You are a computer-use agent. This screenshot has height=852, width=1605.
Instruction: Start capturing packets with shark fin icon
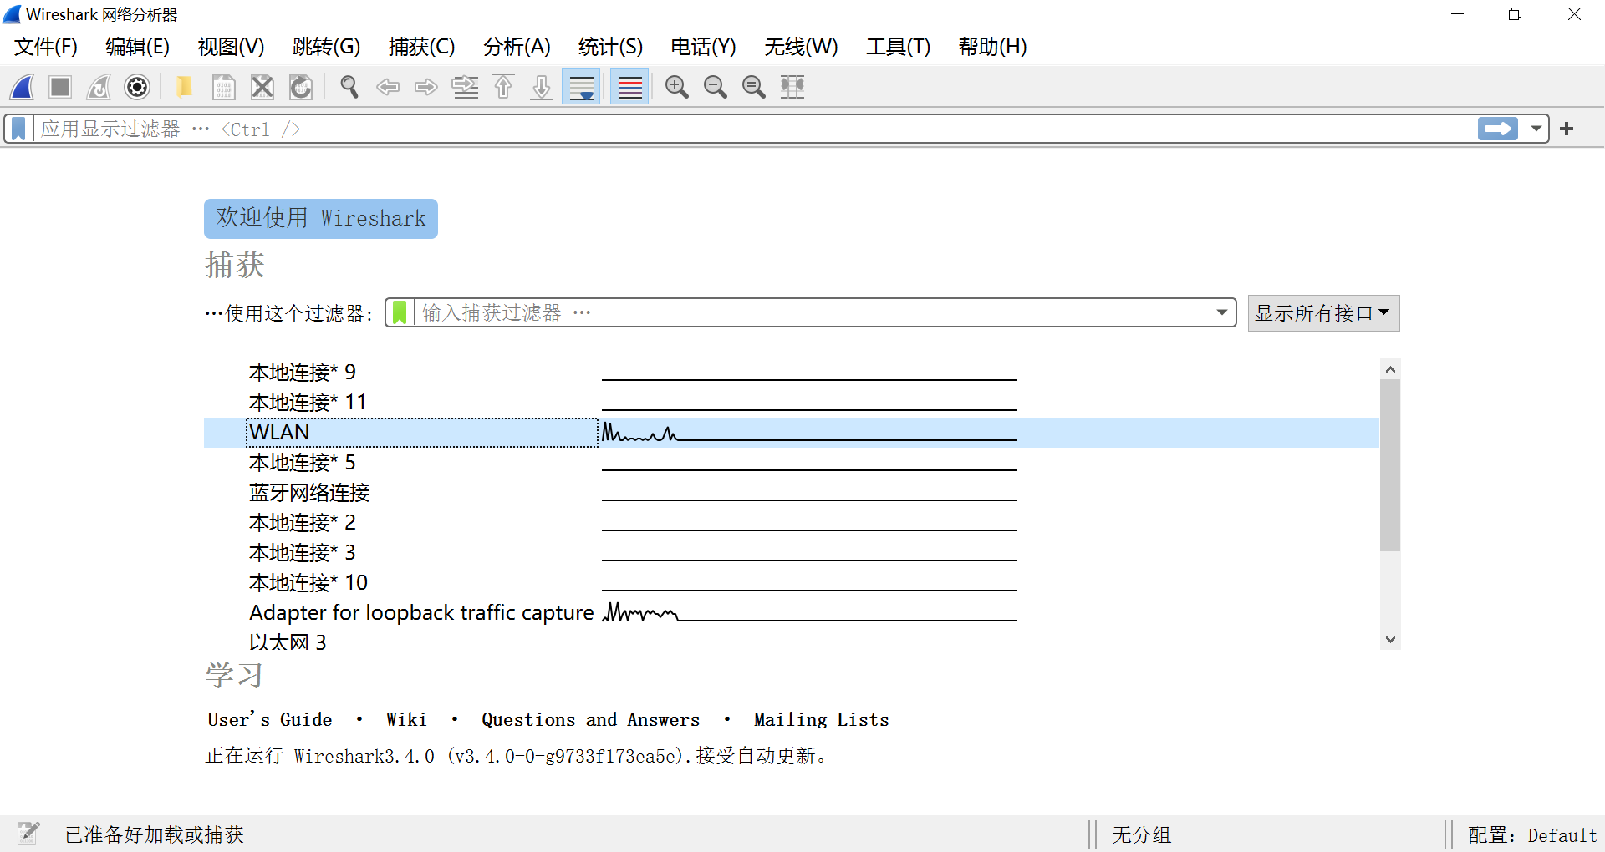click(x=23, y=87)
